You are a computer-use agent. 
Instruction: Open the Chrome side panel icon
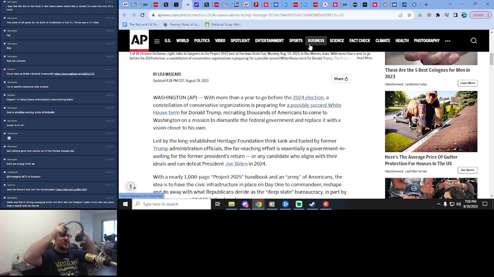pyautogui.click(x=455, y=15)
